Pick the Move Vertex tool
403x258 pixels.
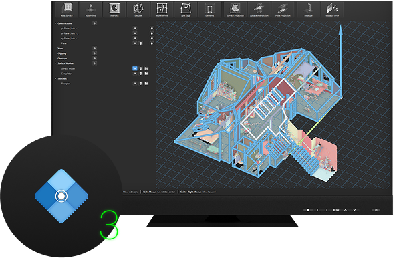(162, 10)
